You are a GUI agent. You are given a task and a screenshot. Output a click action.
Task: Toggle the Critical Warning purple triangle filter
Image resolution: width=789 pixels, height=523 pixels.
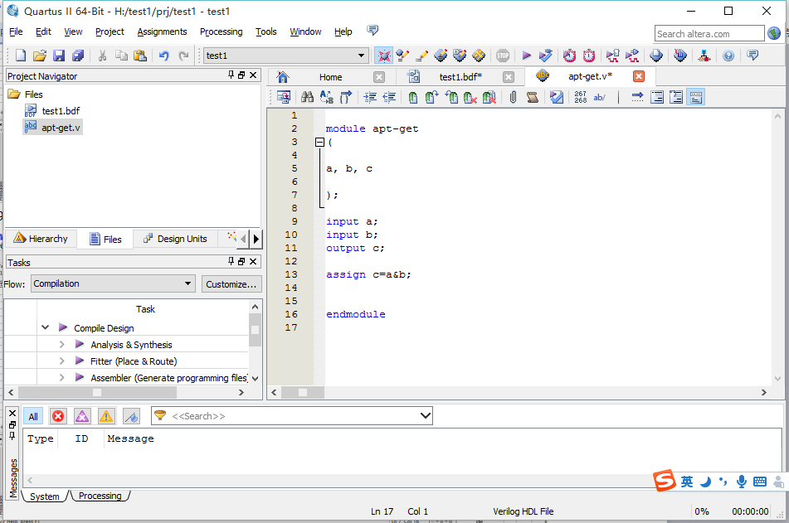(x=82, y=416)
